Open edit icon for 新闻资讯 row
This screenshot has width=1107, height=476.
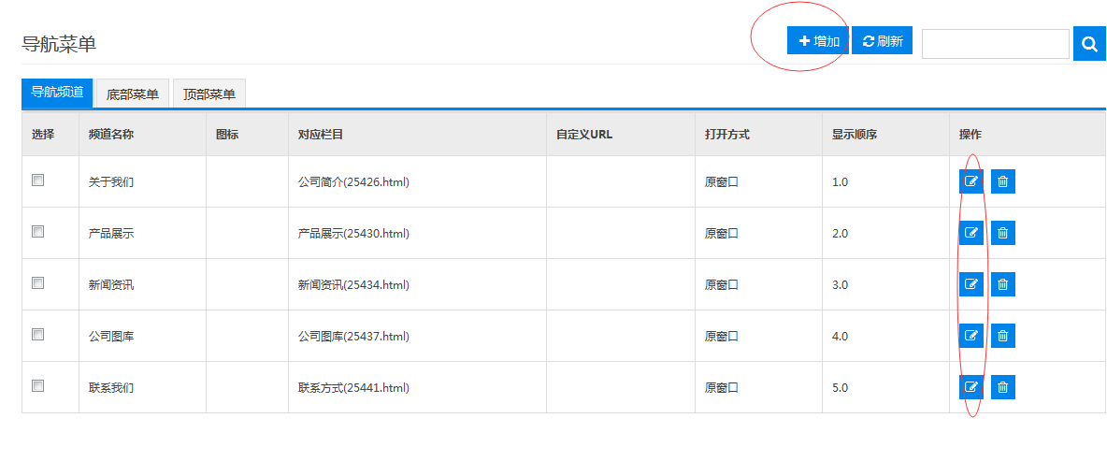[970, 284]
